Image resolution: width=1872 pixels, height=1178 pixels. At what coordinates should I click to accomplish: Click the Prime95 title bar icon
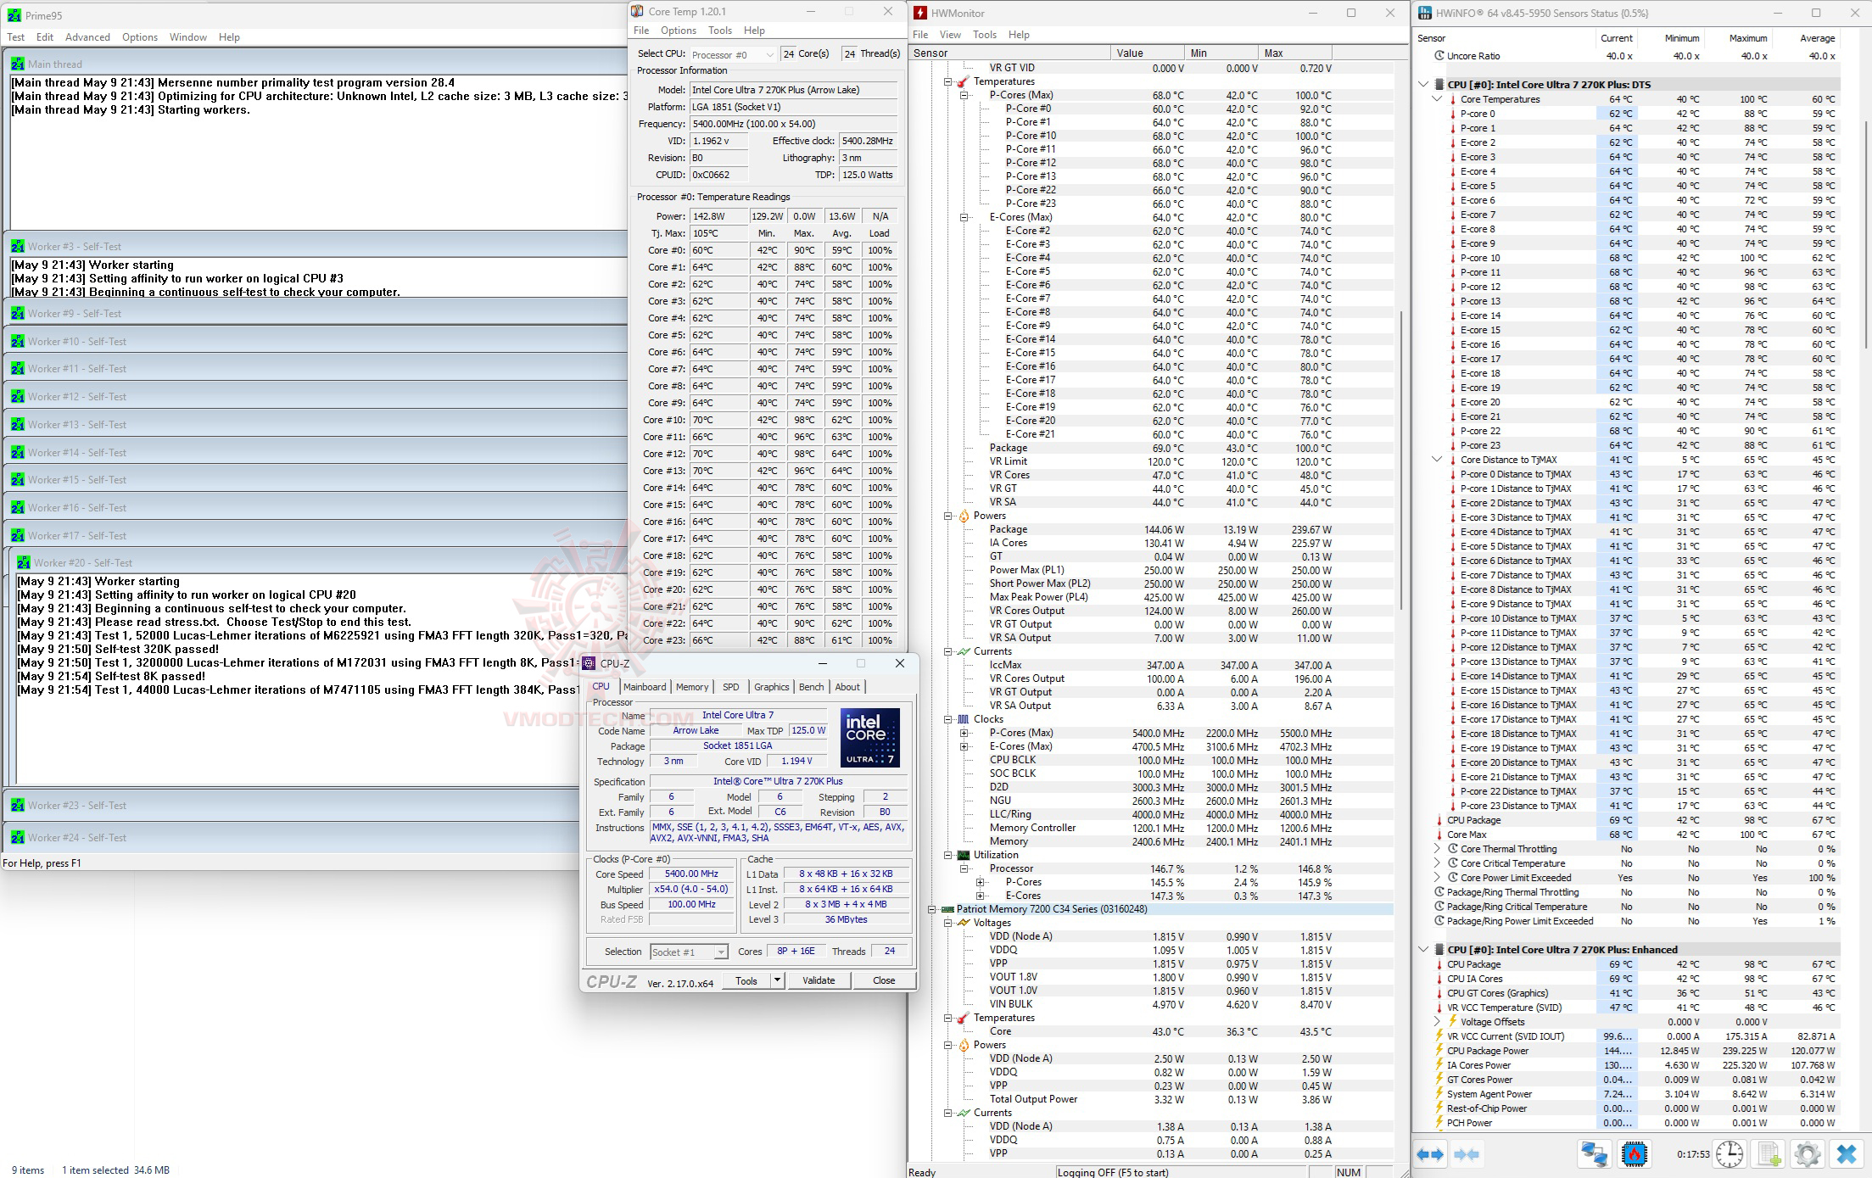[14, 15]
